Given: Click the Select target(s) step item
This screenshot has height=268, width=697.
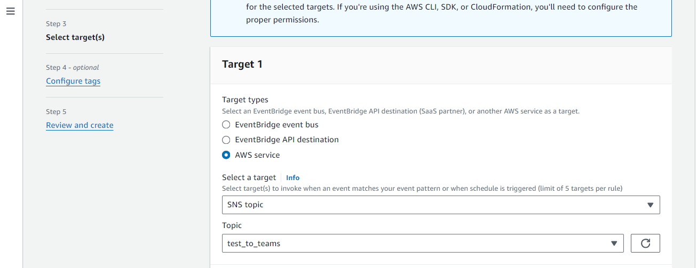Looking at the screenshot, I should 75,37.
